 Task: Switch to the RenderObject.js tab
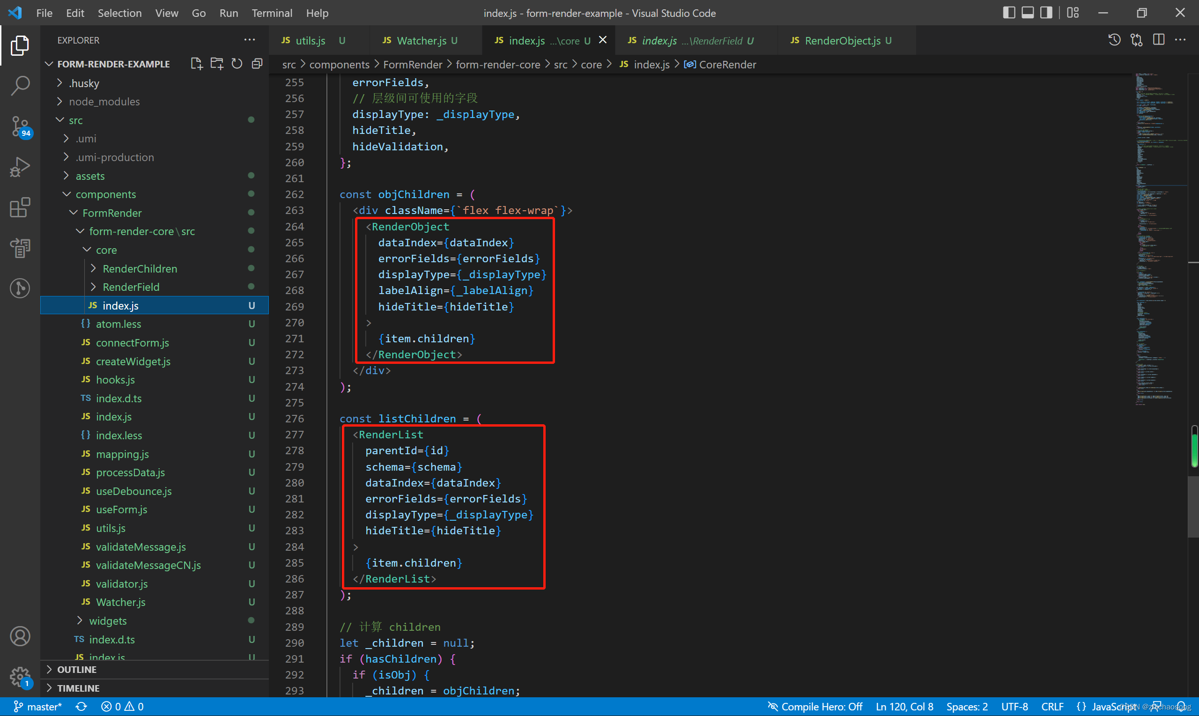click(x=847, y=41)
